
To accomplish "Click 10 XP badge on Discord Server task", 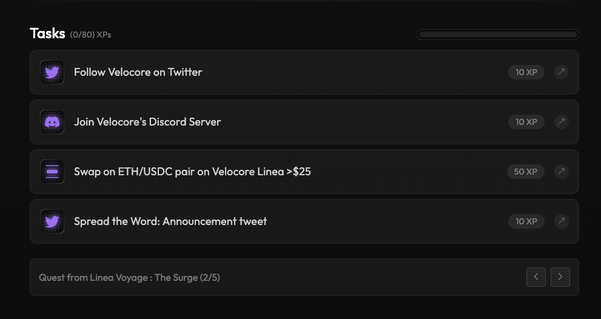I will (526, 122).
